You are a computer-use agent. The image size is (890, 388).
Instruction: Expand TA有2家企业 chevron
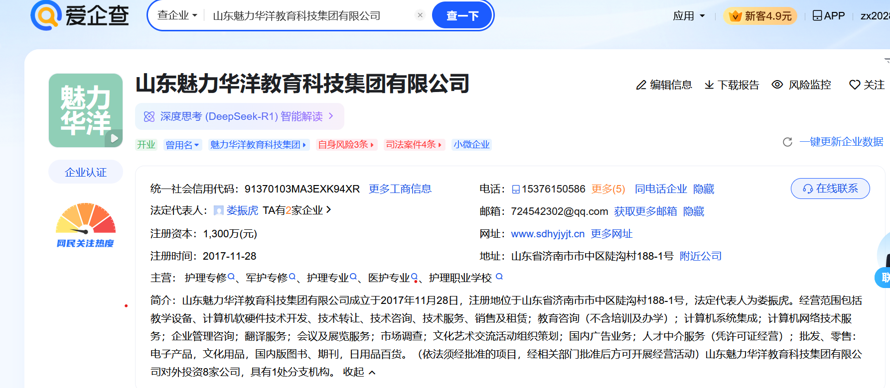[x=328, y=210]
